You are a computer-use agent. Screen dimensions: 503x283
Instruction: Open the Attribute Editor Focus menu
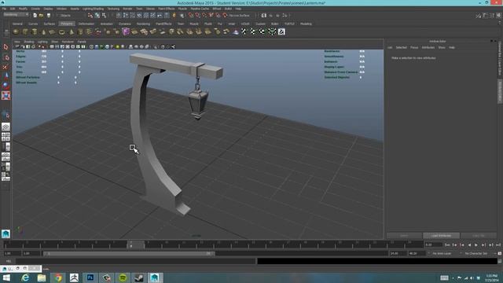coord(414,47)
